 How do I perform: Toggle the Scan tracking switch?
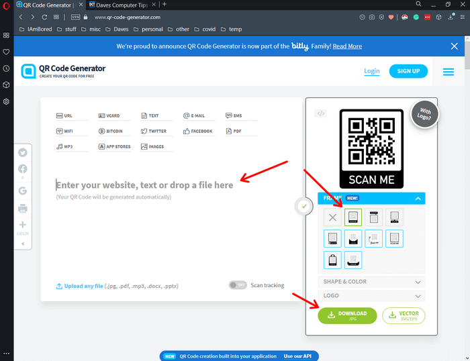pos(238,285)
